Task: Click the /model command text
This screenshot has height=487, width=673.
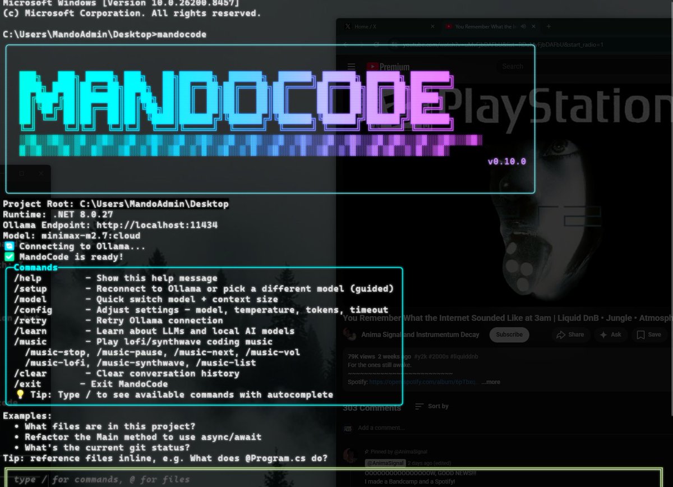Action: pos(31,299)
